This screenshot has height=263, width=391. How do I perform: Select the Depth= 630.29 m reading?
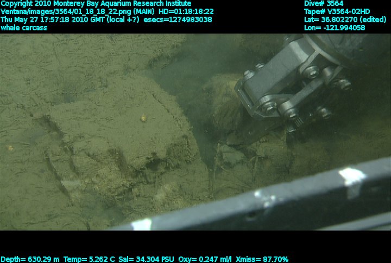30,259
